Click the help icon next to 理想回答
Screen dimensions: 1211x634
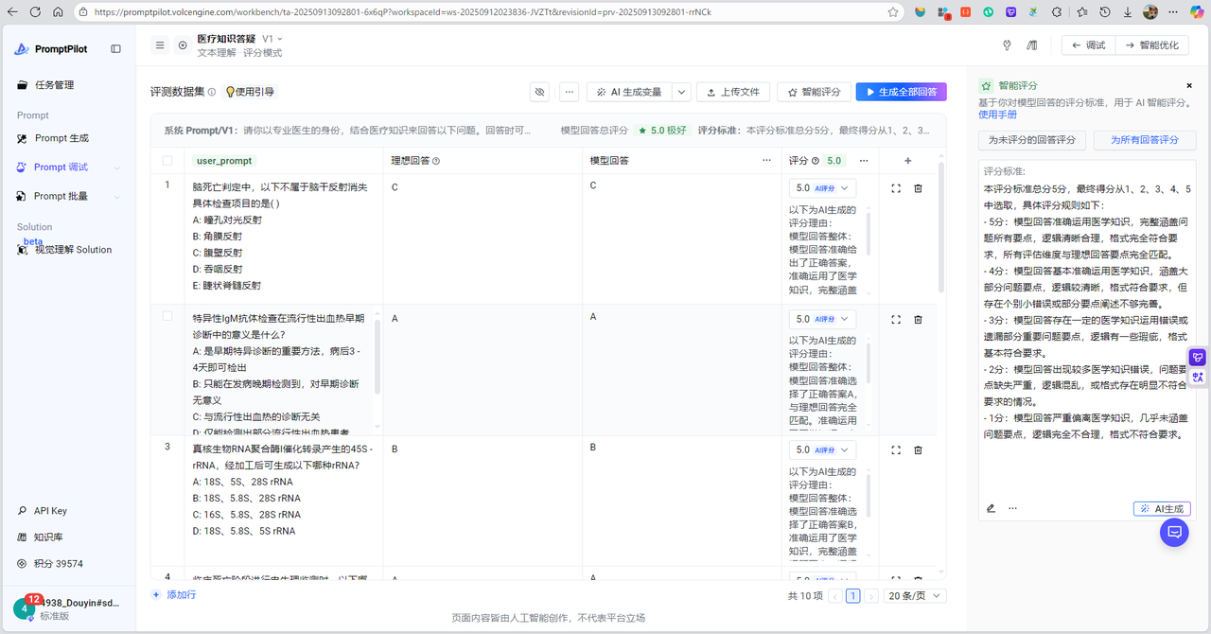pos(436,162)
